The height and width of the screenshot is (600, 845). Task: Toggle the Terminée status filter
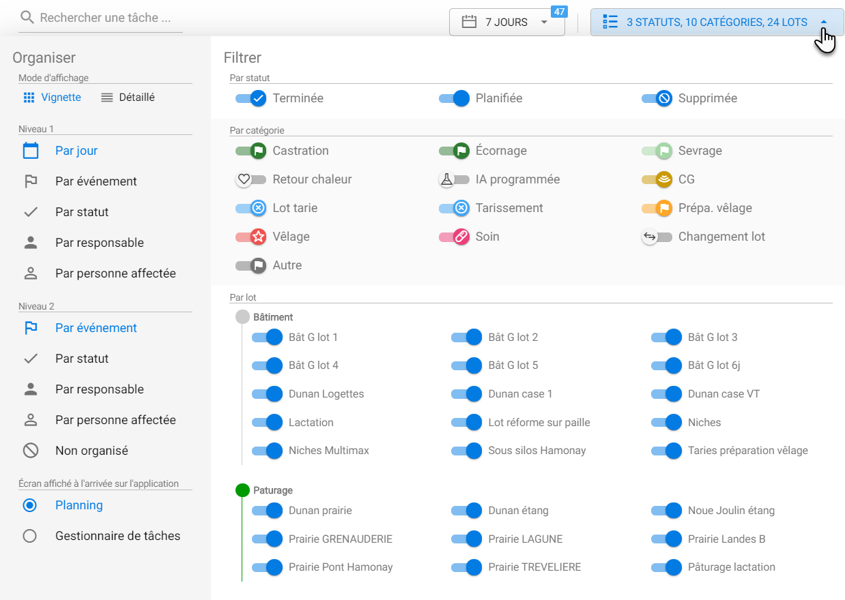tap(250, 98)
